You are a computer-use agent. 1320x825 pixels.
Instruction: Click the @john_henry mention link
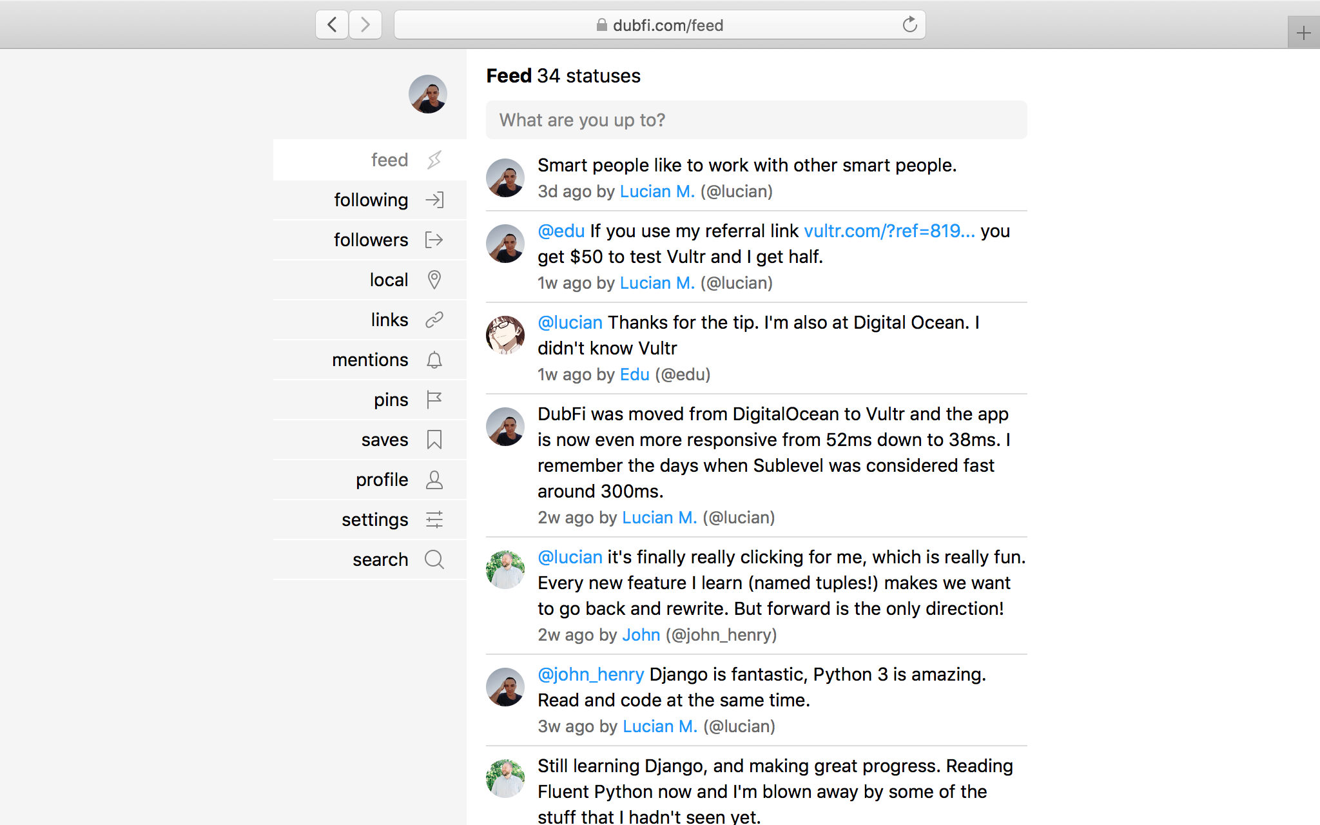coord(590,674)
